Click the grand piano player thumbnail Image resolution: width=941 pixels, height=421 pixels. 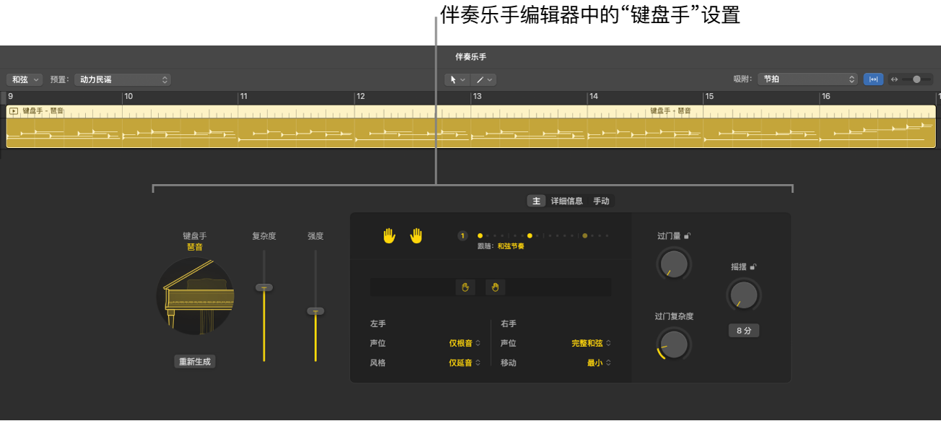click(x=194, y=296)
